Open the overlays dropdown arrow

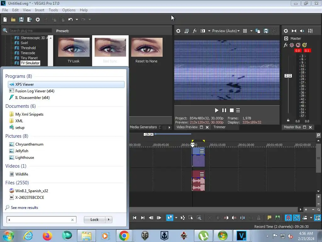251,31
